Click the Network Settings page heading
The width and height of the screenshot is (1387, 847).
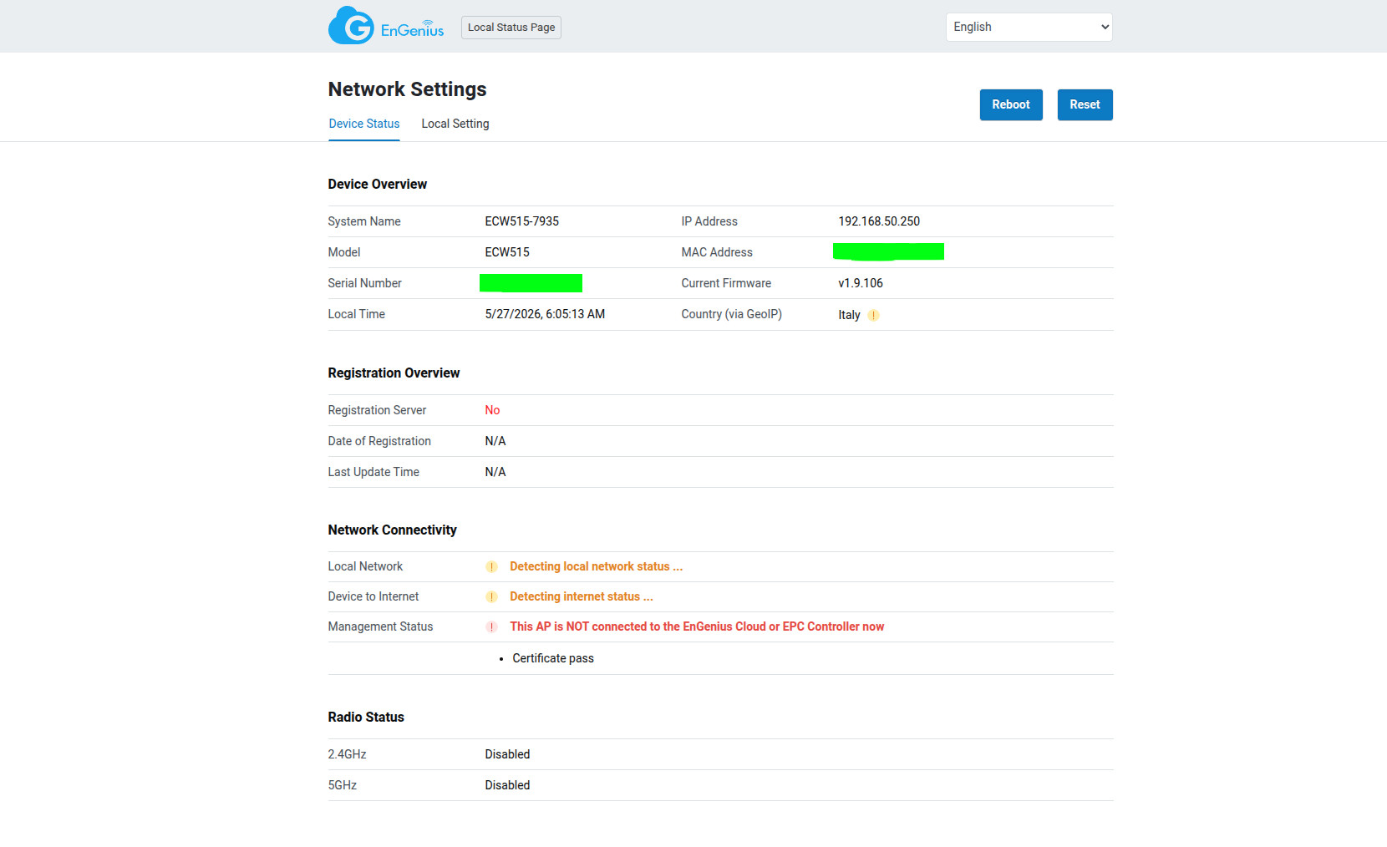407,89
